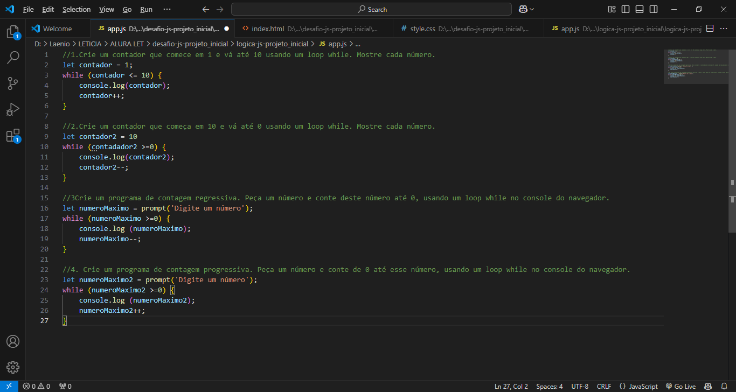Toggle the secondary side bar
This screenshot has height=392, width=736.
654,9
